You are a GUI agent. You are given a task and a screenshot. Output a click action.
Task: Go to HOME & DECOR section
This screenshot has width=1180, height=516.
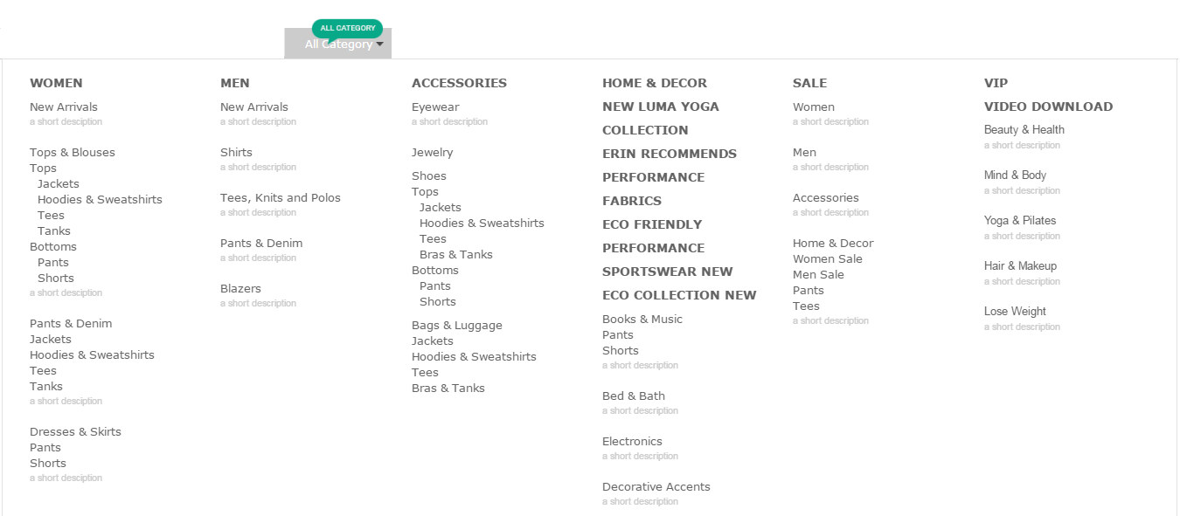655,83
